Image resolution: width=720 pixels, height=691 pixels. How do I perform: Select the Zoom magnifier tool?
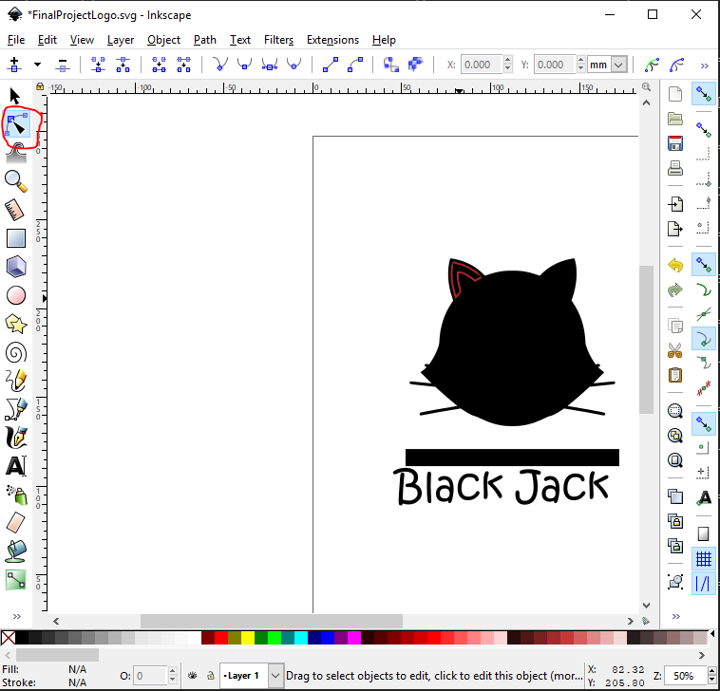pos(16,181)
